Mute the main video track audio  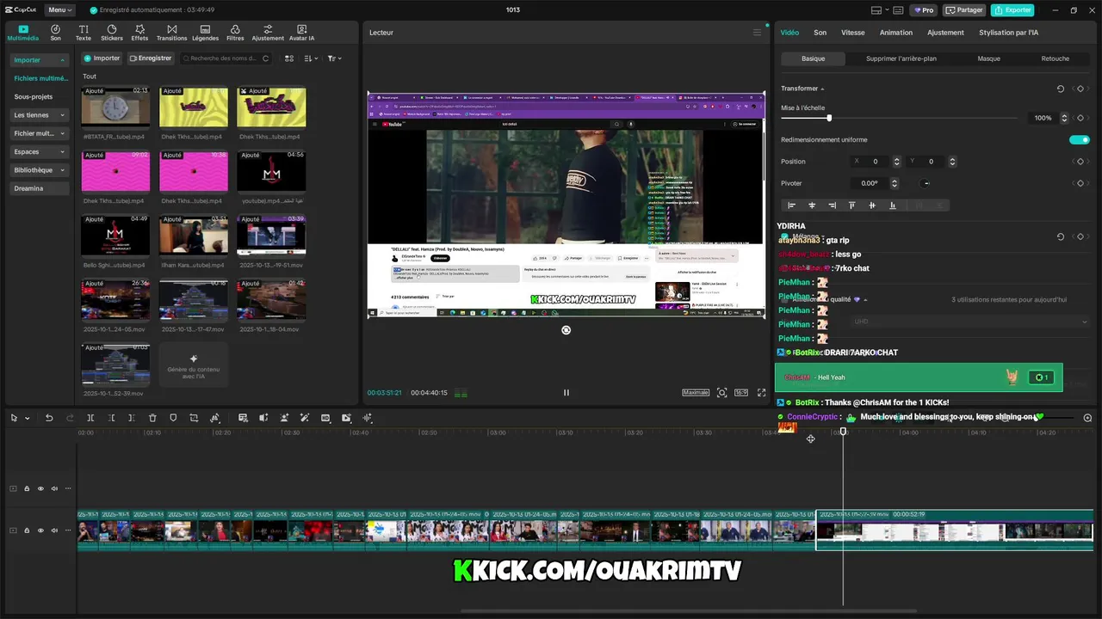click(54, 530)
